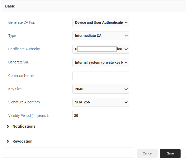Viewport: 186px width, 164px height.
Task: Click the "Certificate Authority:" label
Action: [x=24, y=49]
